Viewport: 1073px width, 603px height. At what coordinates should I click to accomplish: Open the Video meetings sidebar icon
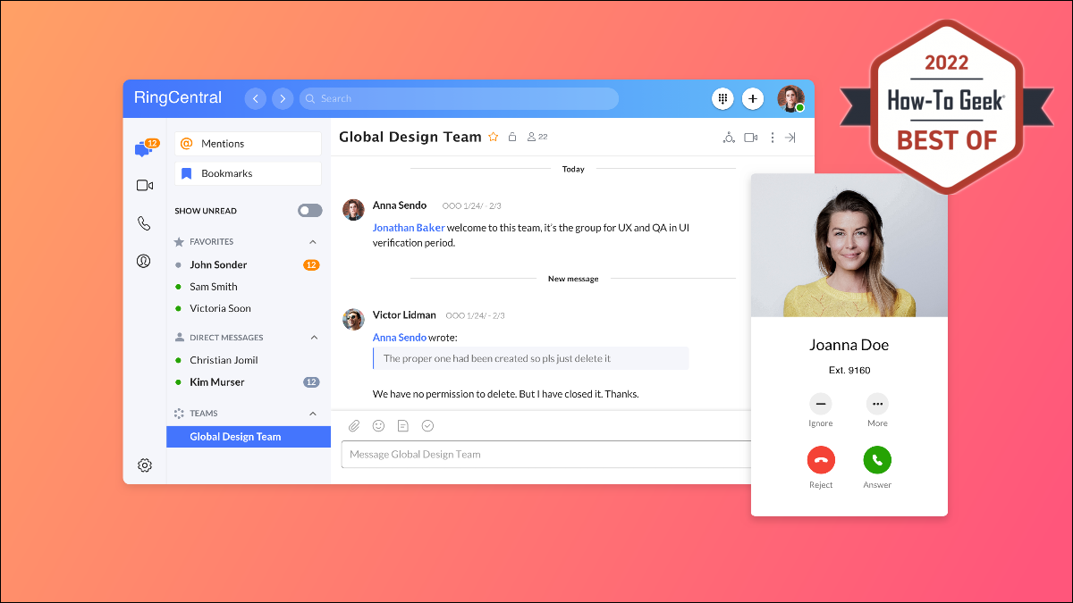click(144, 186)
